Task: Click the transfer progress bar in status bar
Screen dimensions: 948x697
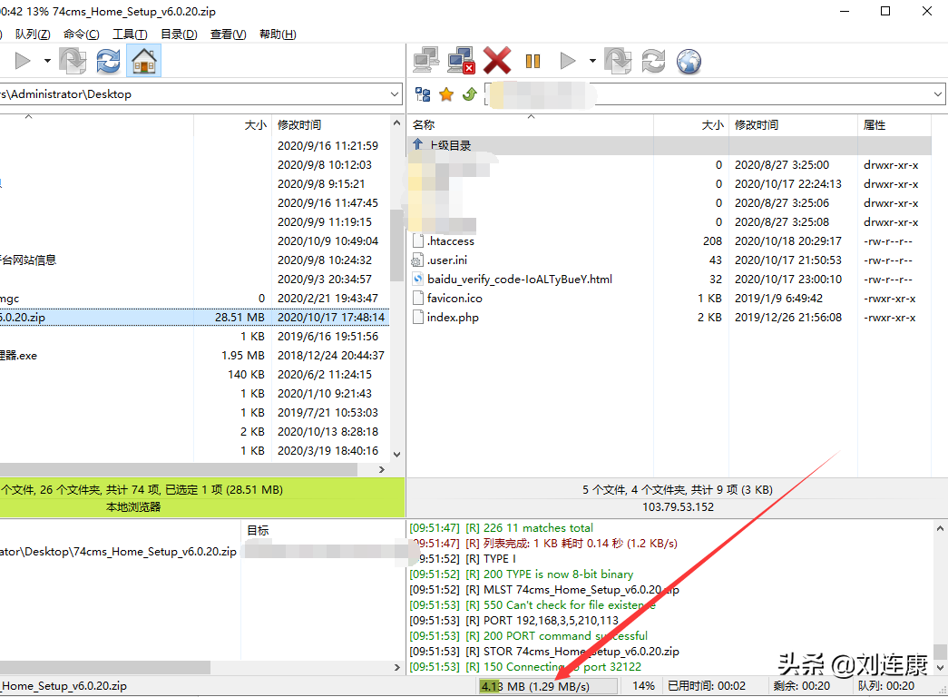Action: point(548,686)
